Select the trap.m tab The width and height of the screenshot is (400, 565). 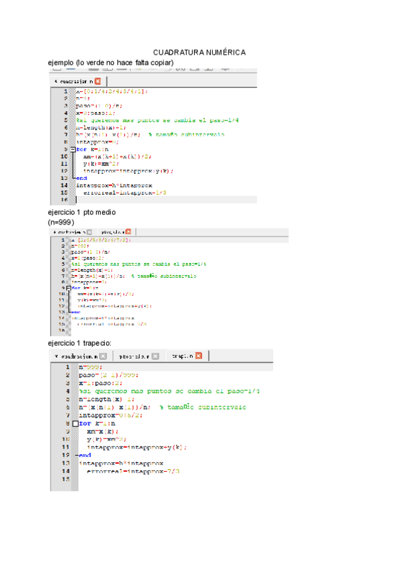[x=181, y=356]
